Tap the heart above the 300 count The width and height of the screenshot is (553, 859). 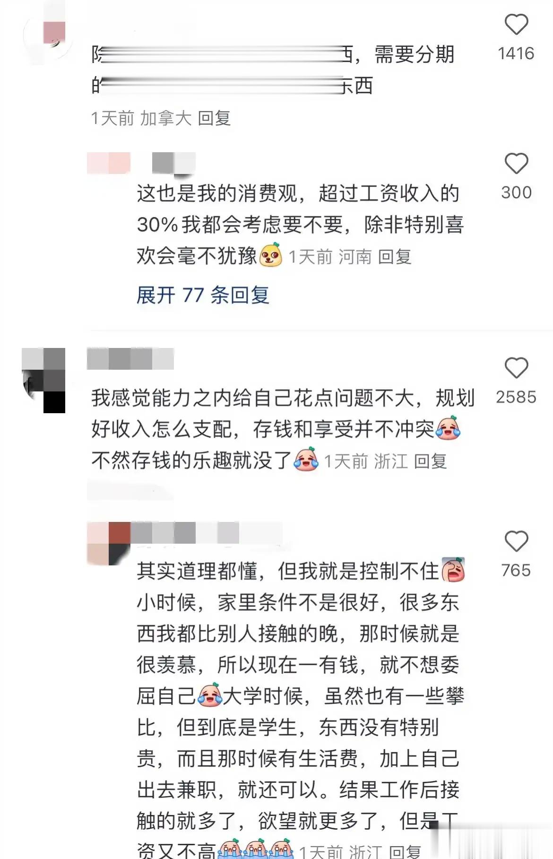point(516,164)
